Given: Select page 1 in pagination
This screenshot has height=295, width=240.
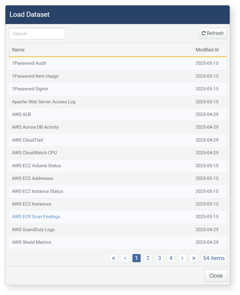Looking at the screenshot, I should click(136, 258).
